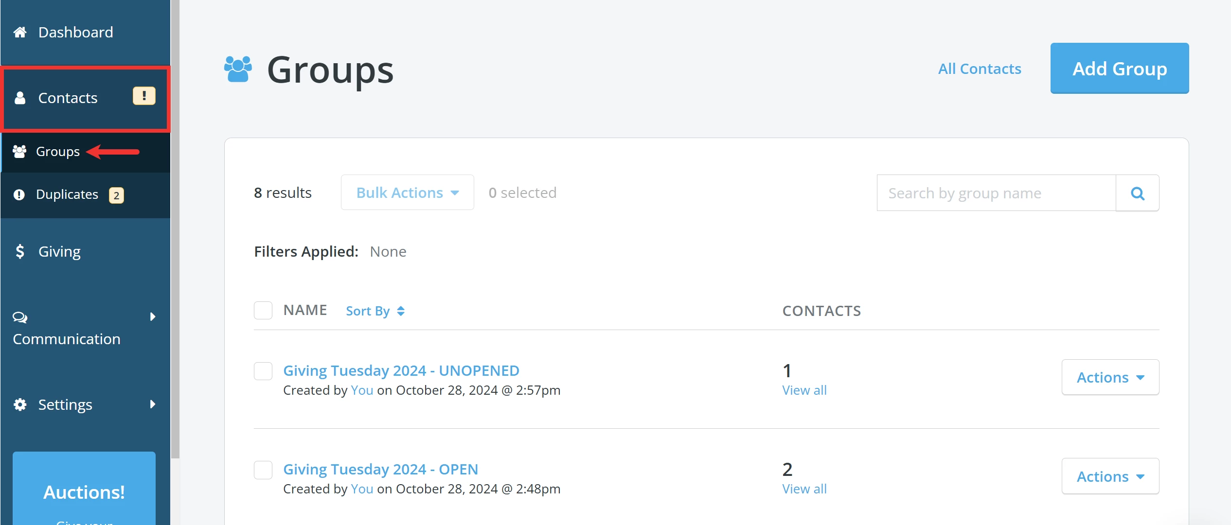Select Duplicates in the sidebar menu

(x=68, y=194)
